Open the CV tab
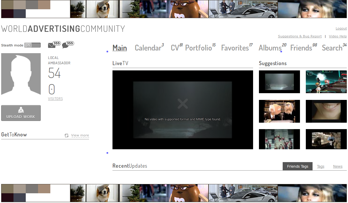The image size is (348, 203). coord(175,48)
